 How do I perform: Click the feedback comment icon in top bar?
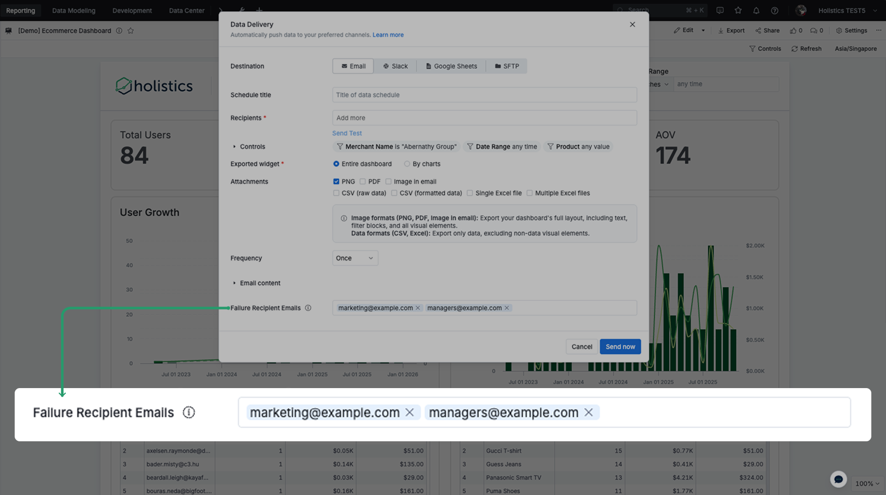coord(720,10)
